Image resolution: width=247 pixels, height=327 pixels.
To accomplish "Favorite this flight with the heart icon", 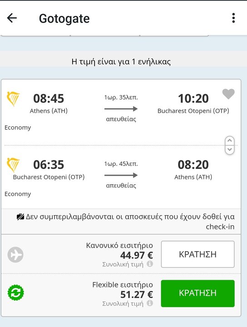I will click(x=228, y=94).
